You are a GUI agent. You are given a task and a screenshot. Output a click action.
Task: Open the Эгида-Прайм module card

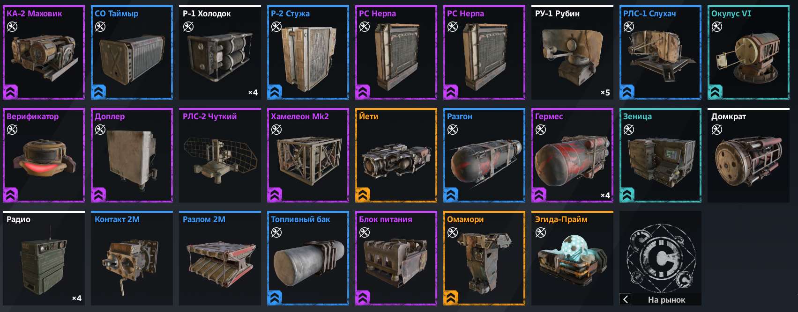click(572, 258)
